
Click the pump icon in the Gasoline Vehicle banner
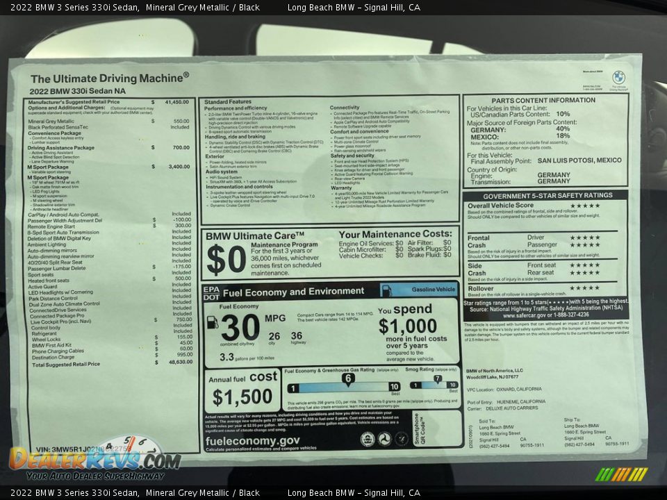tap(386, 290)
